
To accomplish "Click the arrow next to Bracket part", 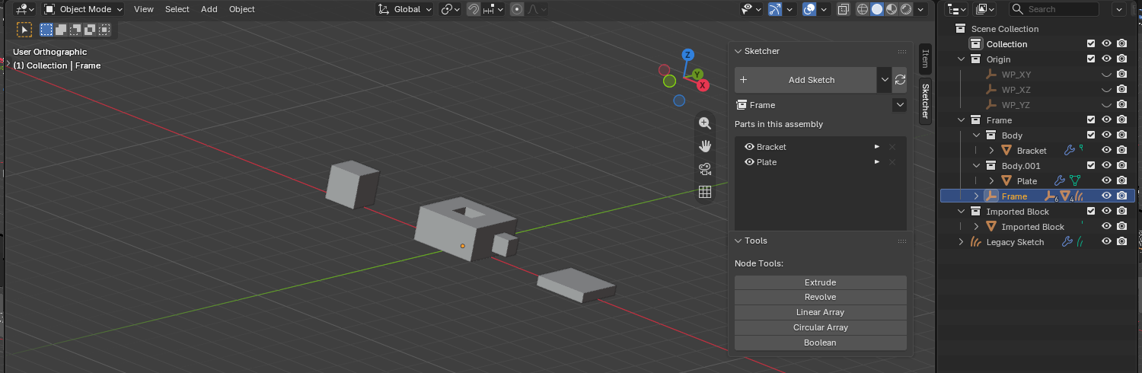I will coord(877,147).
